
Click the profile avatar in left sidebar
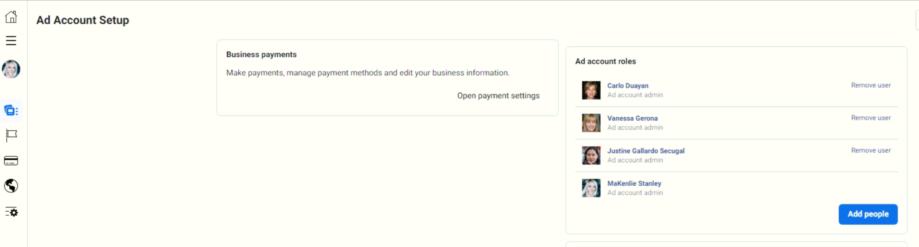[11, 69]
